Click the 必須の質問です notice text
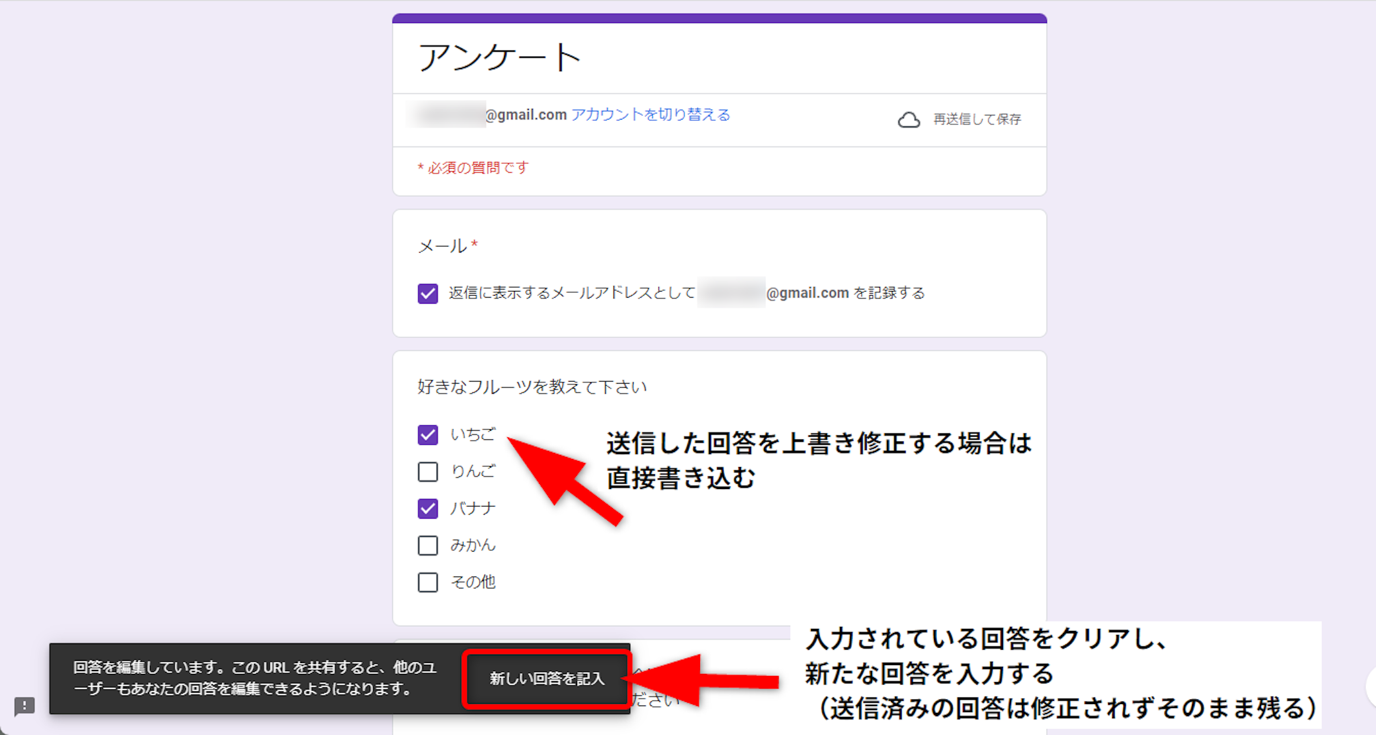Screen dimensions: 1376x735 click(x=474, y=168)
